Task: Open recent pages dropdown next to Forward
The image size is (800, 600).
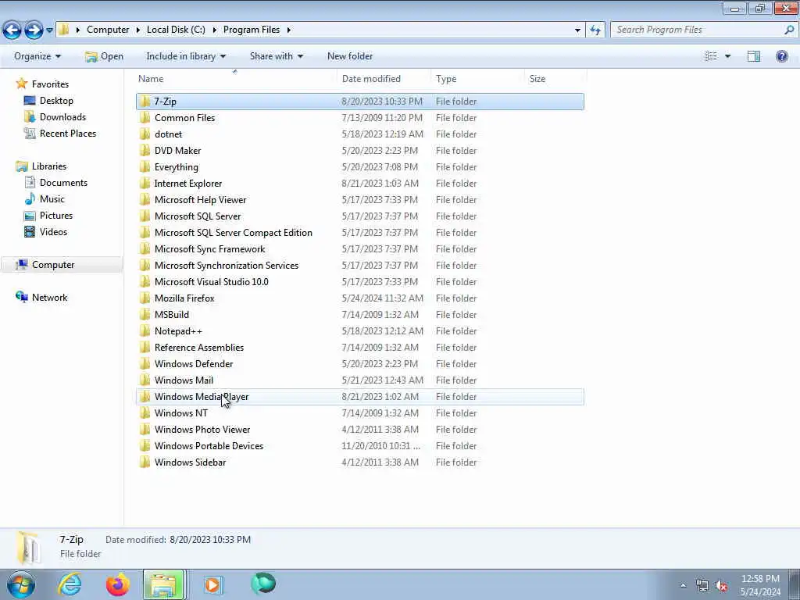Action: click(x=49, y=30)
